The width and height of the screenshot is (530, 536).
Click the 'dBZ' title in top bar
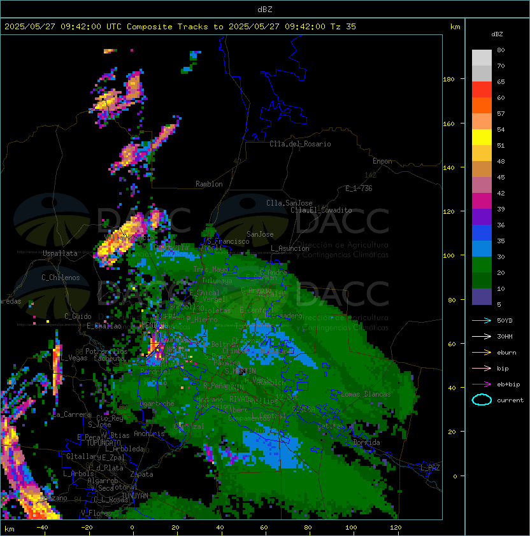click(x=265, y=10)
